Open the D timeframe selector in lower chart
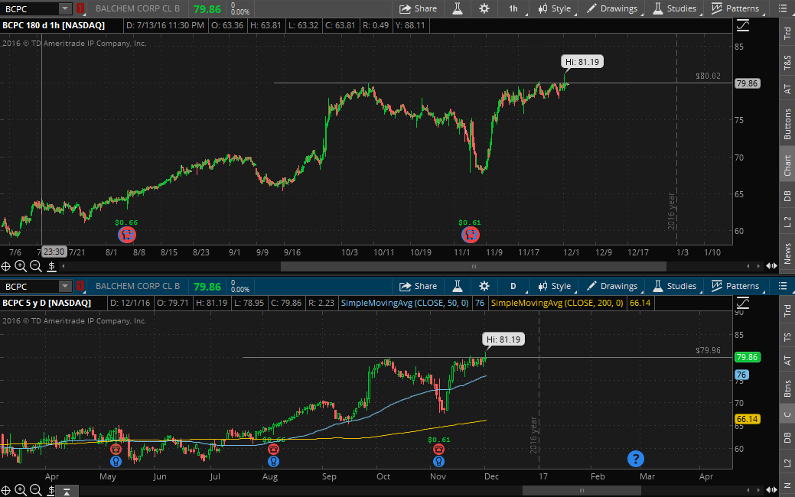Viewport: 795px width, 497px height. click(513, 286)
